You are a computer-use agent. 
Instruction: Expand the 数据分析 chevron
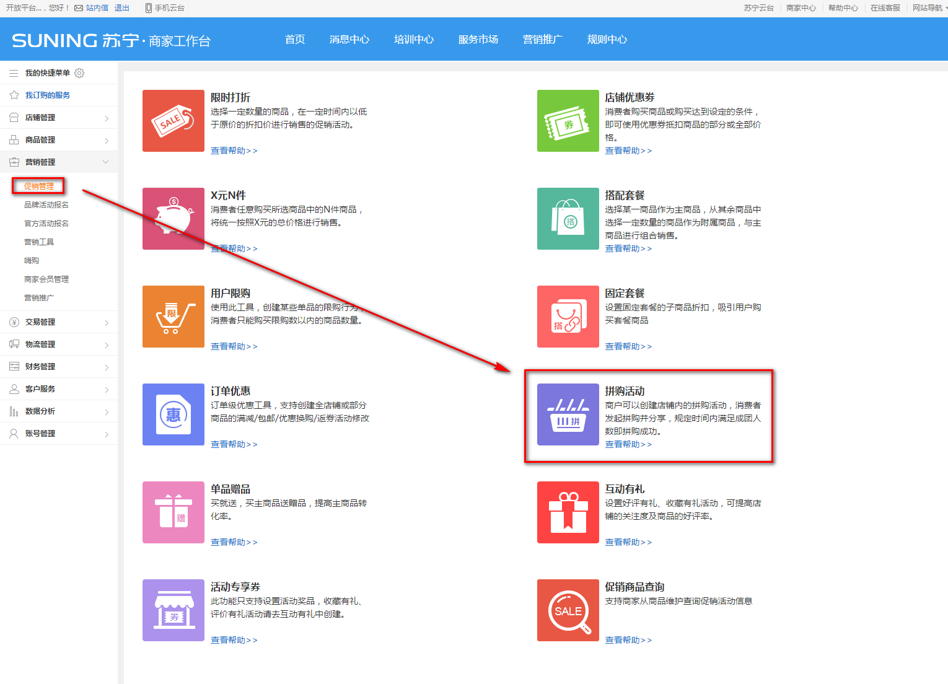(107, 412)
